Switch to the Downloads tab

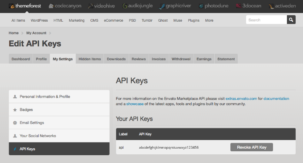pos(117,59)
